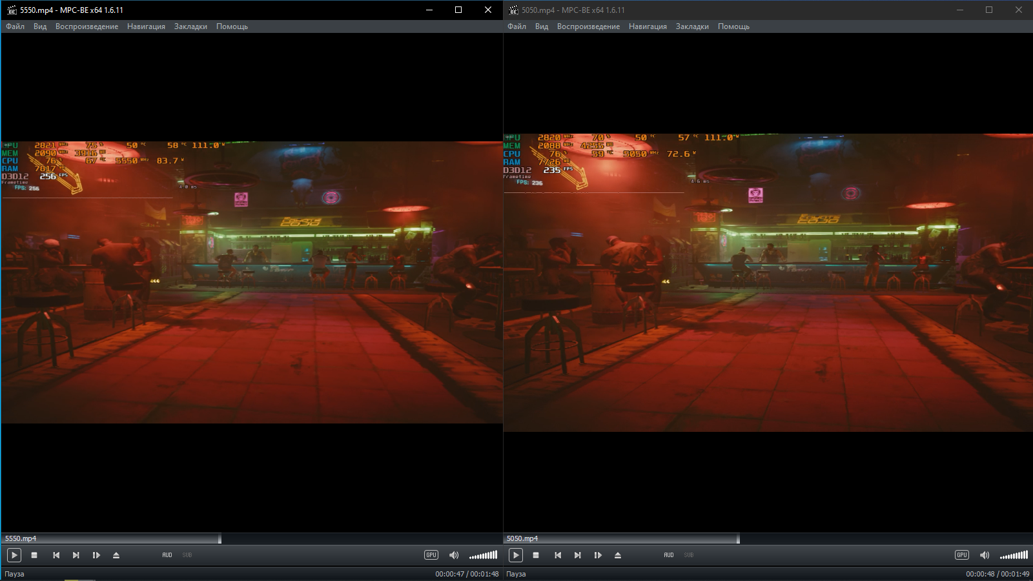Click the MPC-BE app icon in 5550.mp4 title bar

[11, 10]
